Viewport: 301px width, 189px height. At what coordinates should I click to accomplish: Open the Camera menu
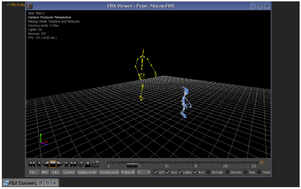click(68, 172)
